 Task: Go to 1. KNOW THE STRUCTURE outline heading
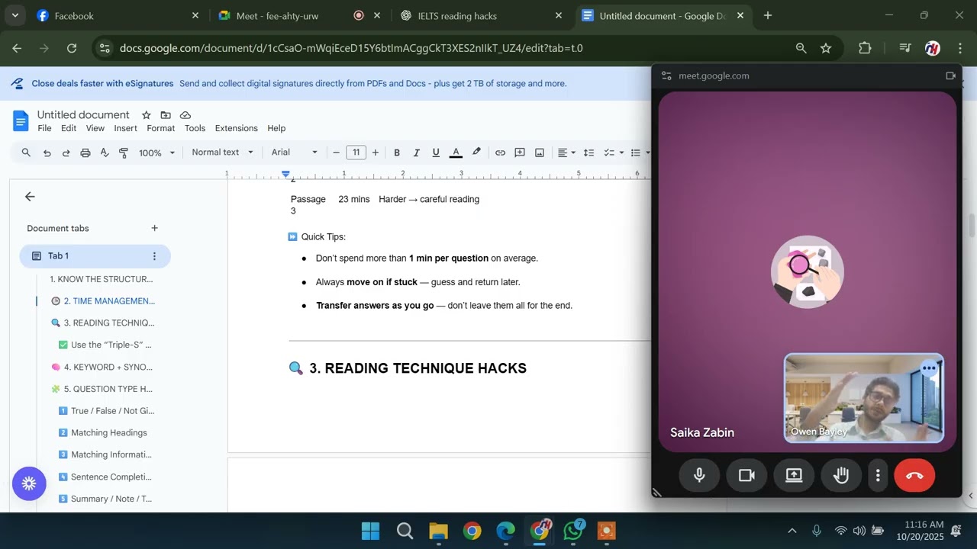click(101, 279)
